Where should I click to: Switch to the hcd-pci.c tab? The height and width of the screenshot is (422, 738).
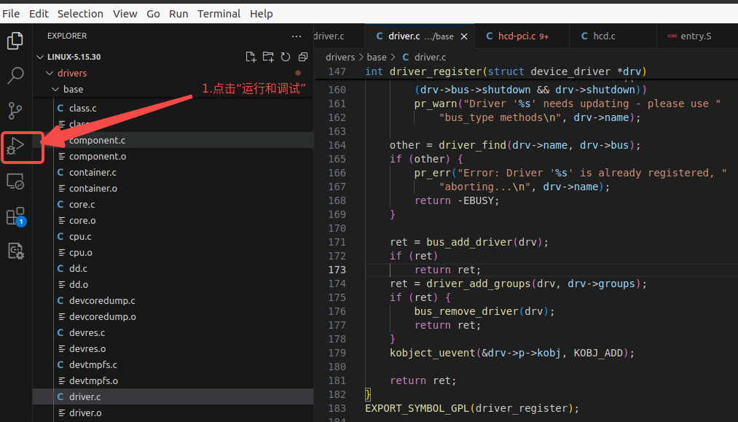pyautogui.click(x=522, y=36)
